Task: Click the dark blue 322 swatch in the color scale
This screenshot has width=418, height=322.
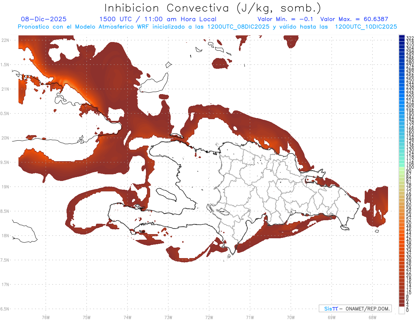Action: point(402,37)
